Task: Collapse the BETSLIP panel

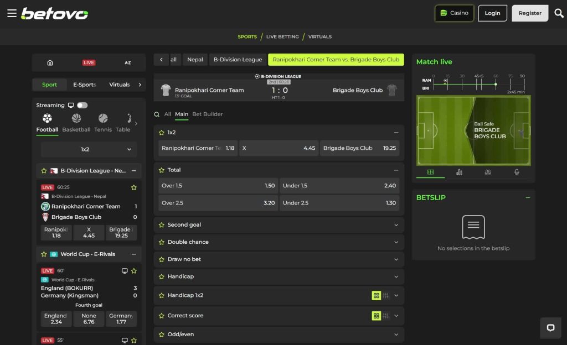Action: pos(528,198)
